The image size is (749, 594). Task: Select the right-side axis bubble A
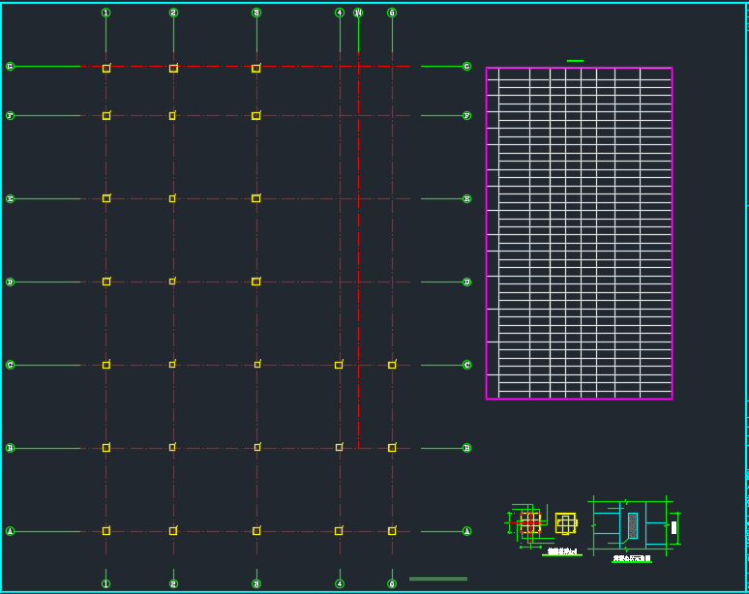[x=466, y=531]
